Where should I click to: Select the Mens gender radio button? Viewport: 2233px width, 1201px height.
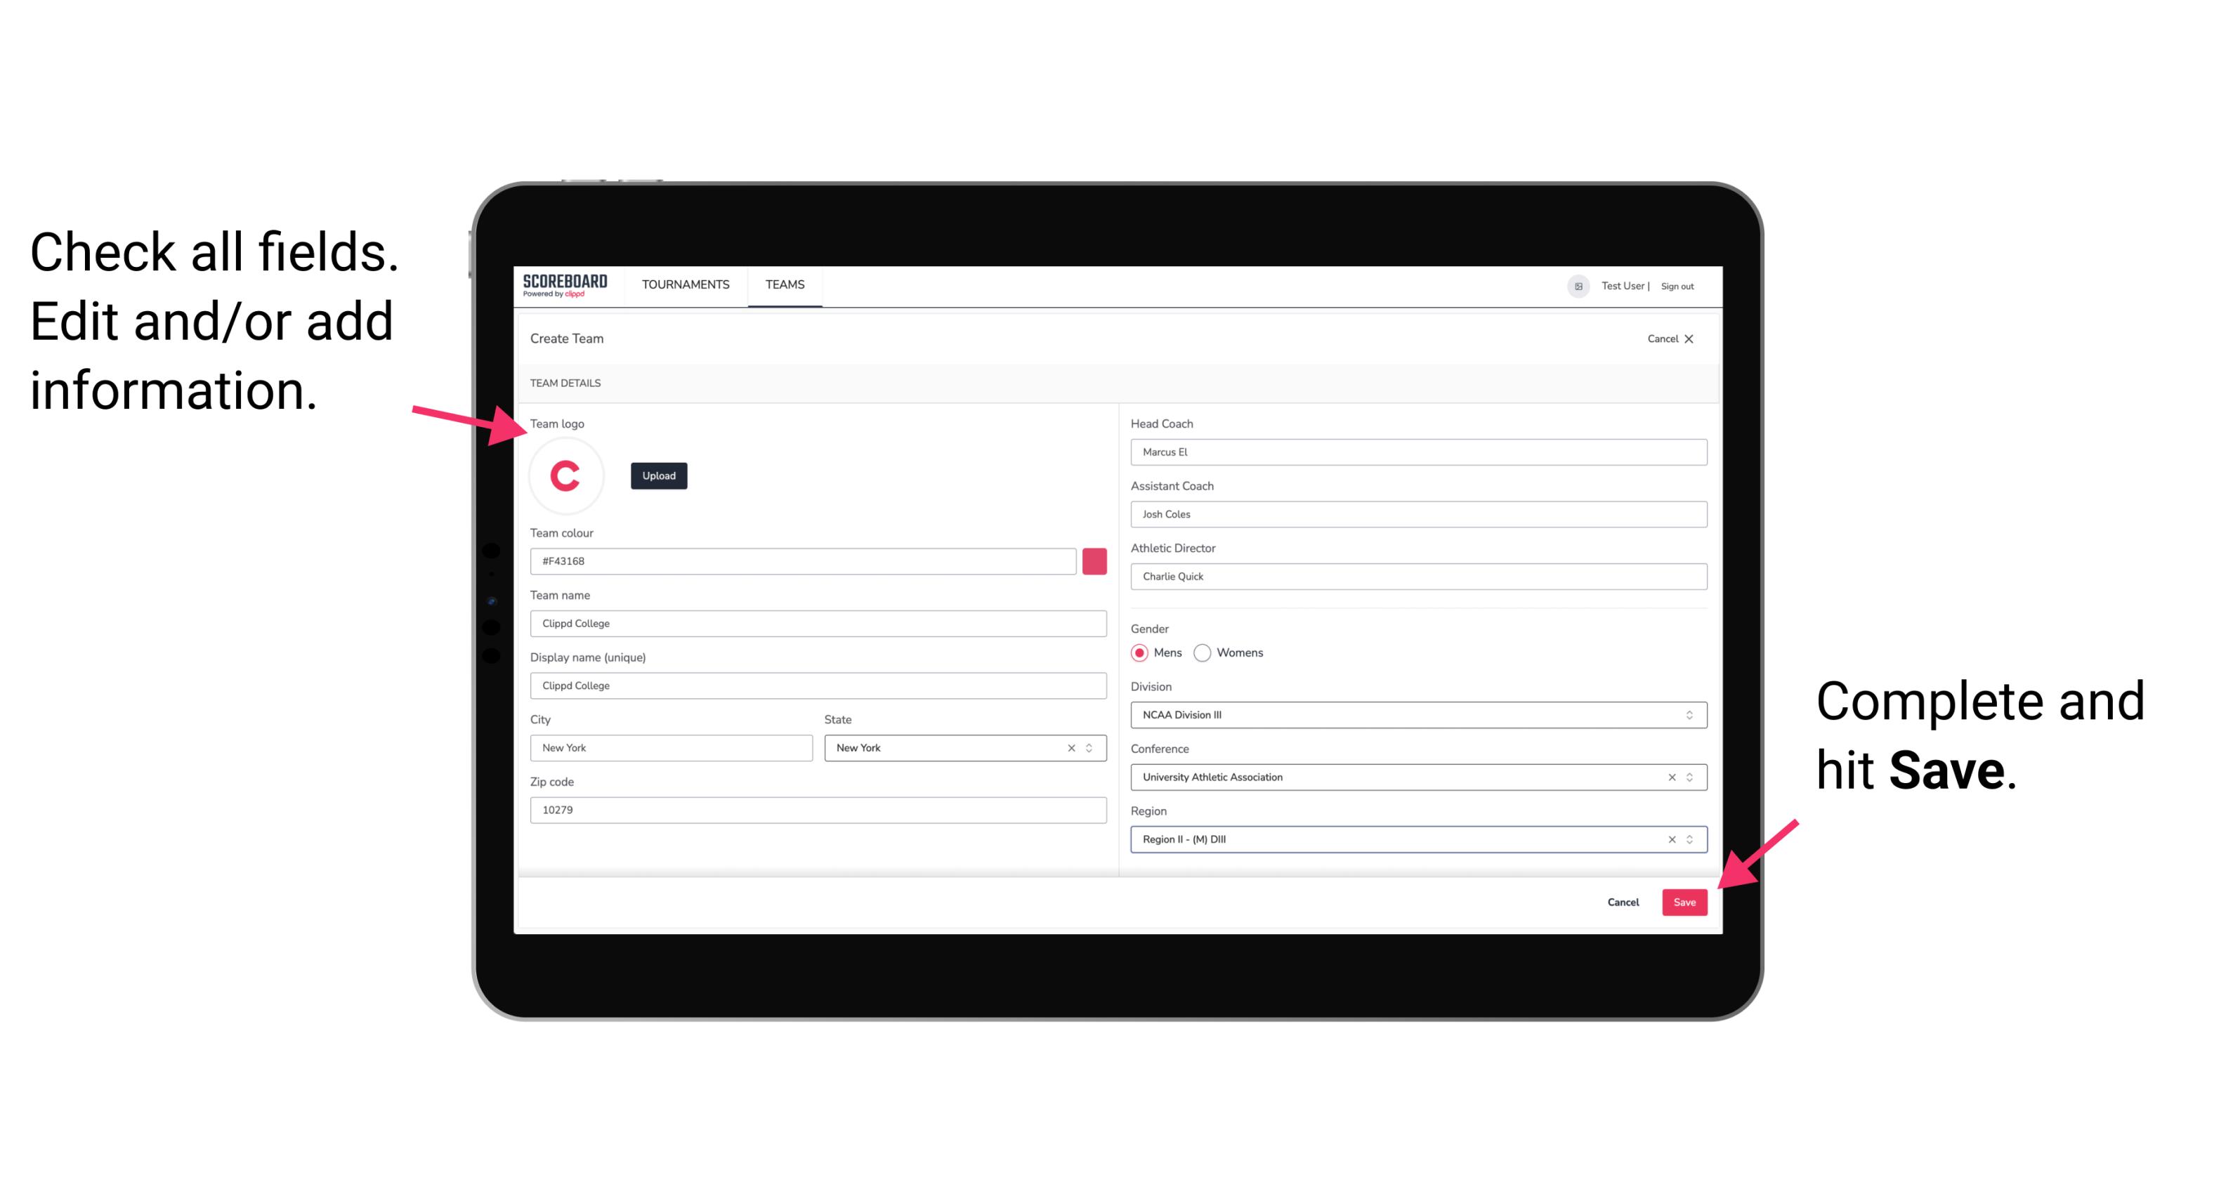coord(1139,652)
